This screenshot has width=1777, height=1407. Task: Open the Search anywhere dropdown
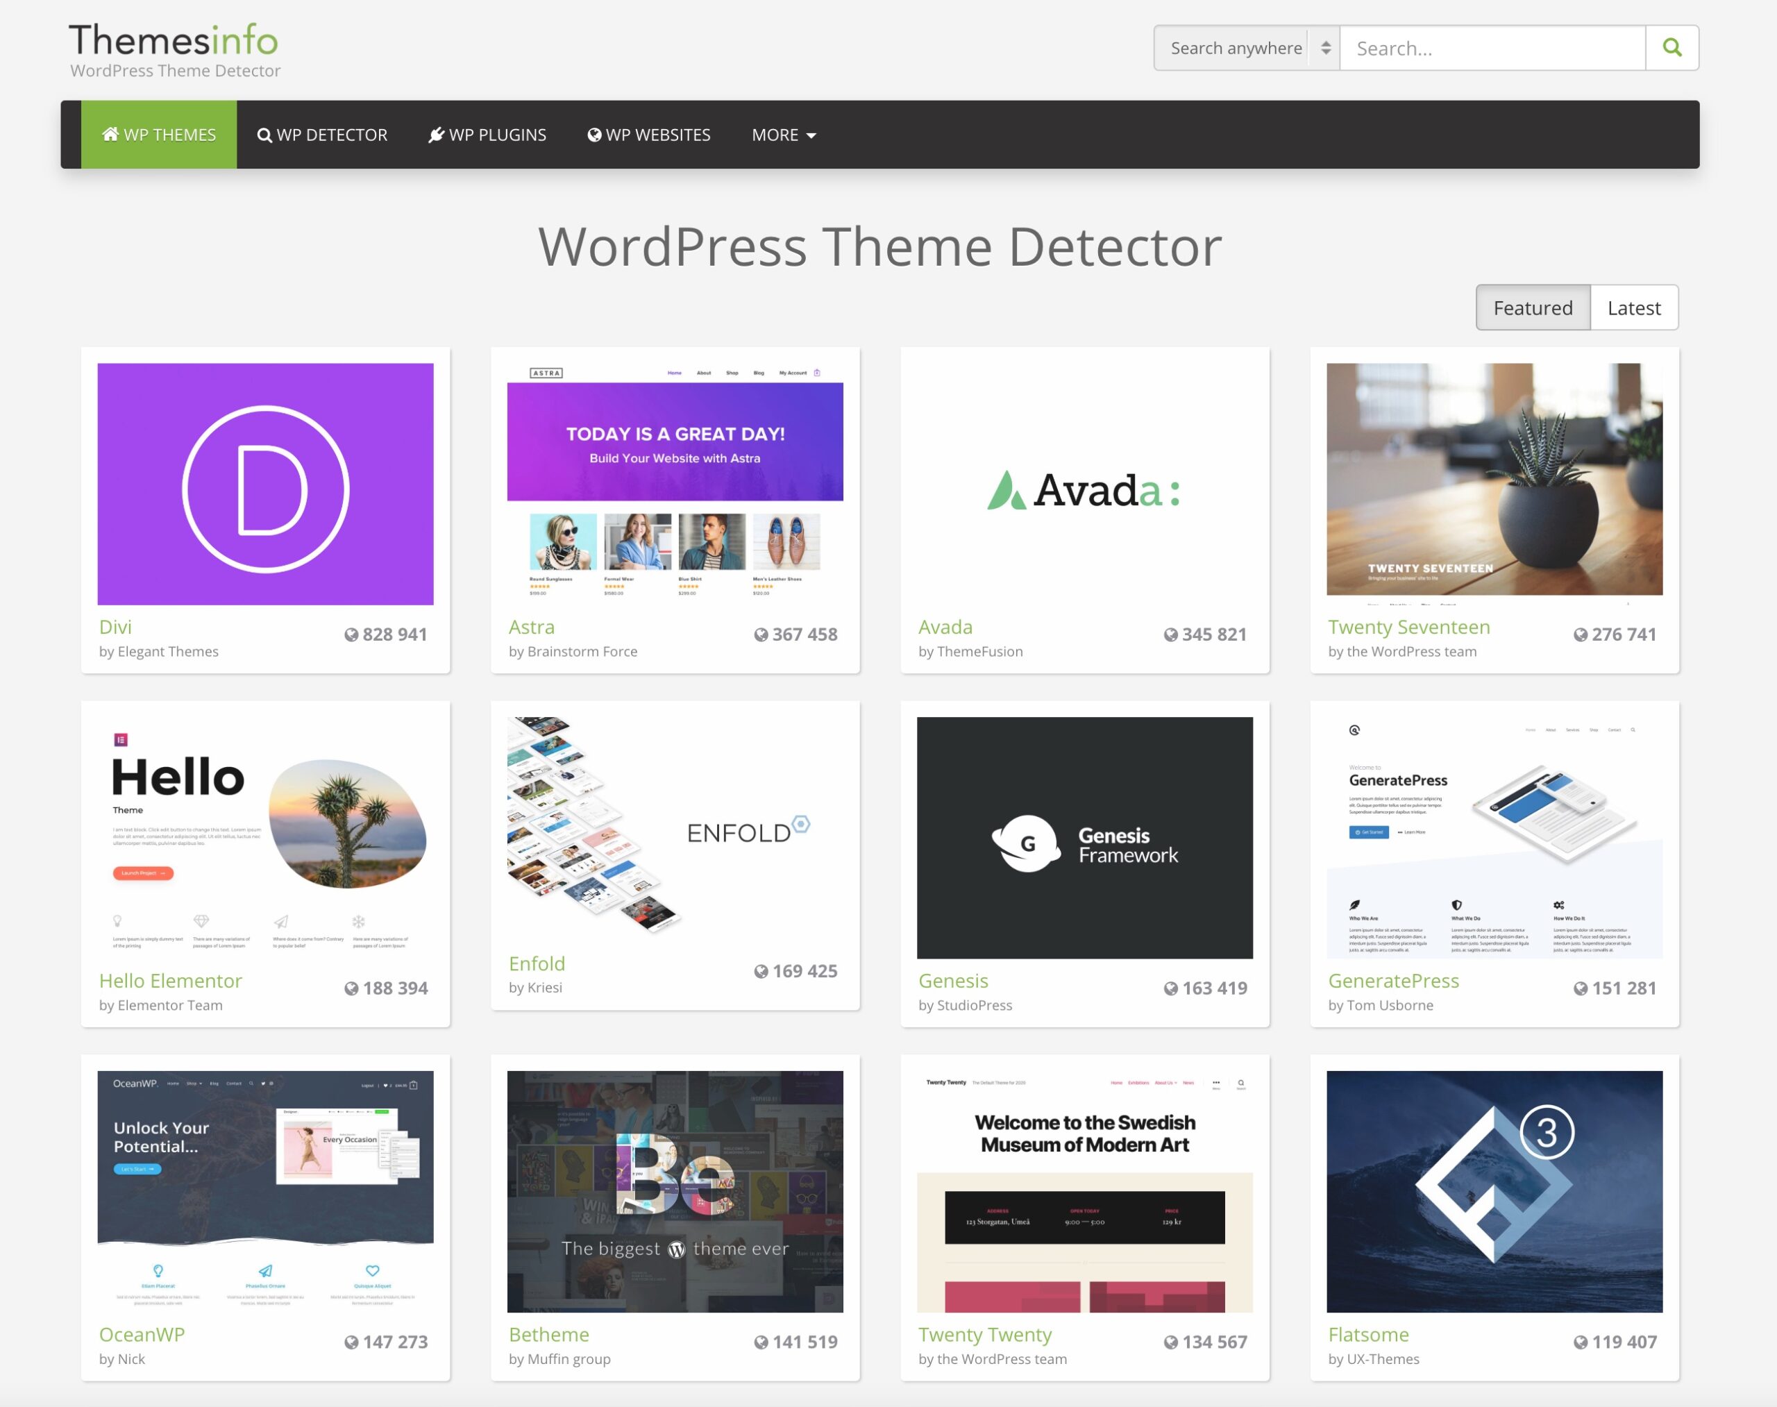[1236, 48]
